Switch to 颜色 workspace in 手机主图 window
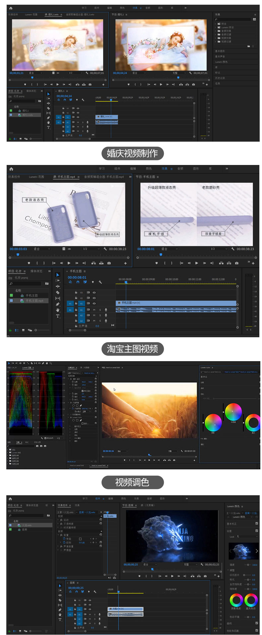 [149, 169]
